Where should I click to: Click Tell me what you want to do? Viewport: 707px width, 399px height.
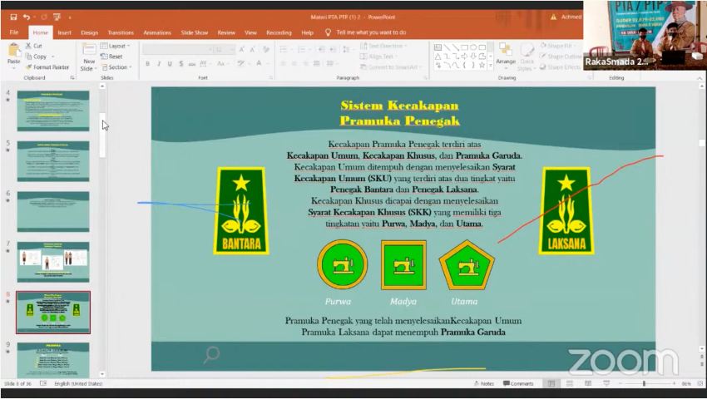click(370, 32)
